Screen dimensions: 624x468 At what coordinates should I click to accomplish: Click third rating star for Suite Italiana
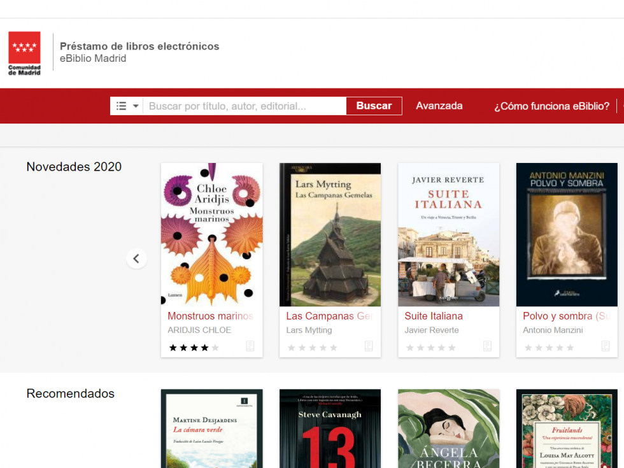pos(431,348)
